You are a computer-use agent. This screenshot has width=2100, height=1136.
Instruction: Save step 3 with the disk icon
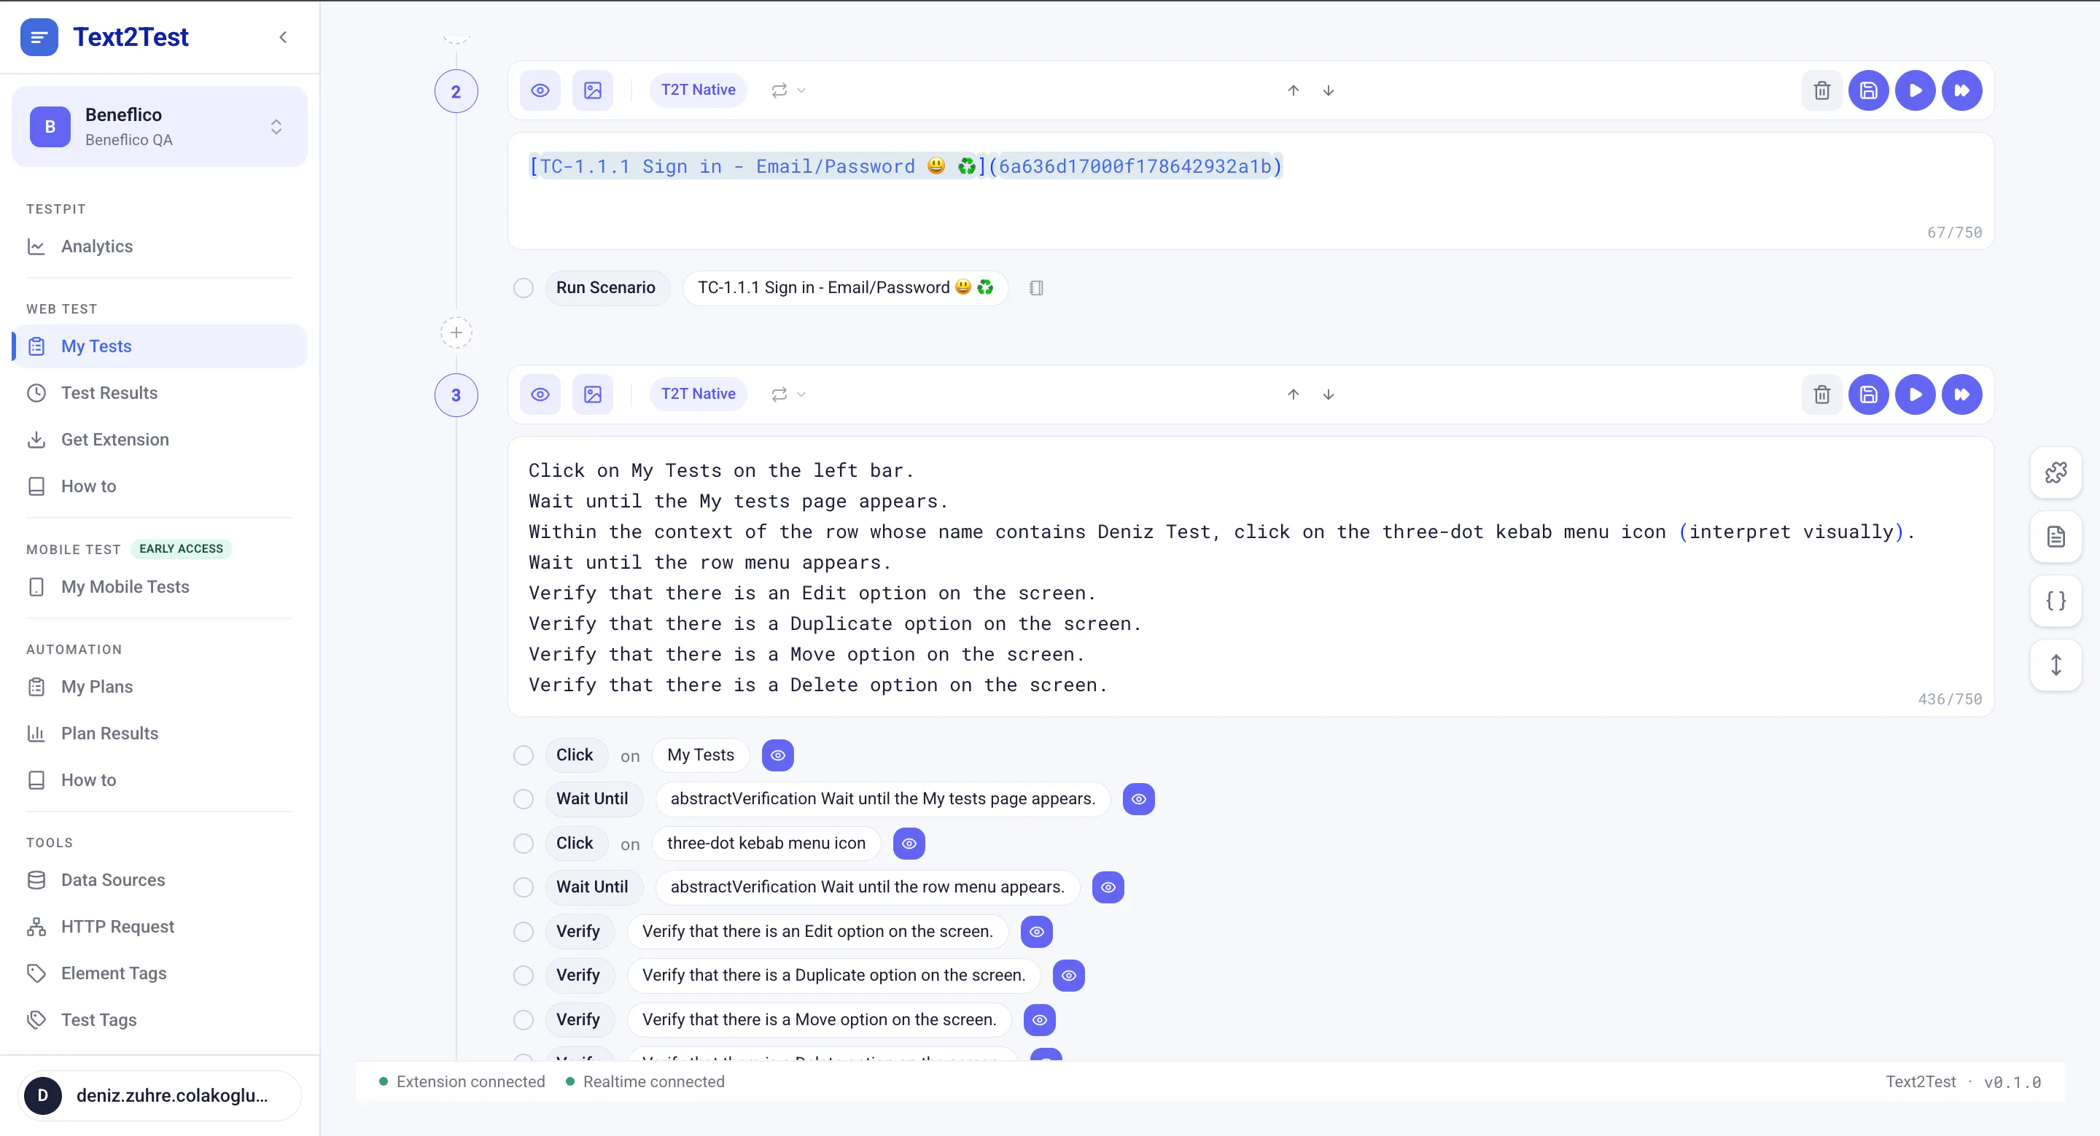(x=1868, y=394)
